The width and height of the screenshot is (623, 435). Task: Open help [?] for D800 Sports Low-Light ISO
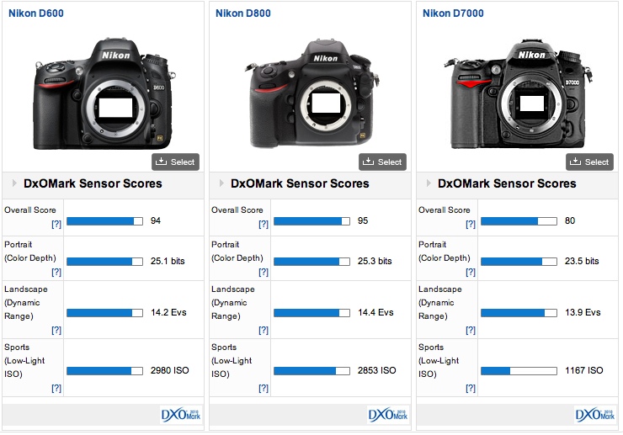264,388
